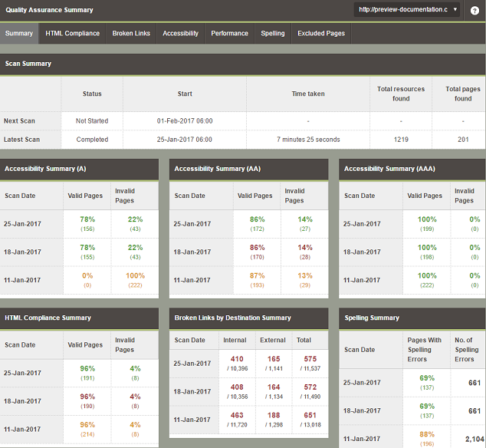Select the 7 minutes 25 seconds value
The width and height of the screenshot is (486, 448).
click(308, 140)
